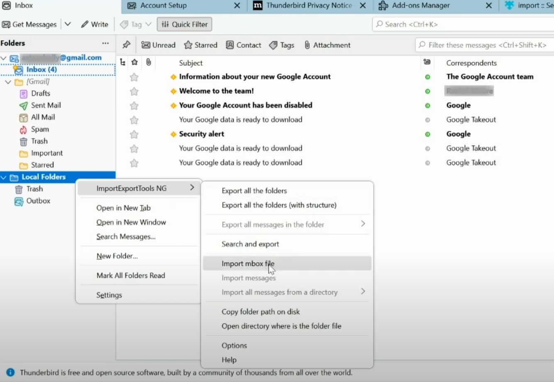Filter messages by Starred

(201, 45)
